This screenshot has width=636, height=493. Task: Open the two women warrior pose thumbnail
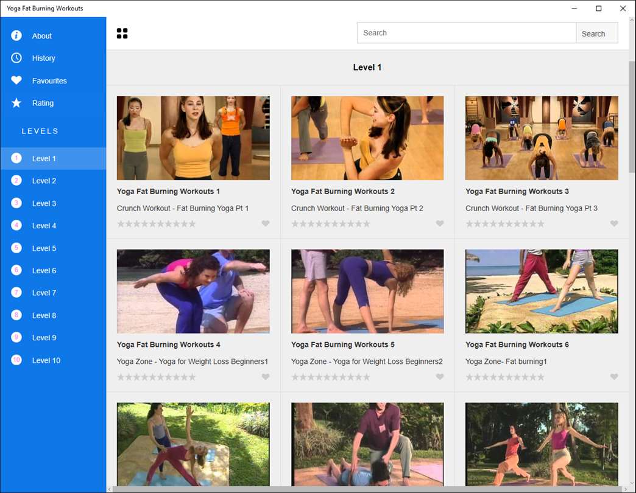click(x=542, y=444)
